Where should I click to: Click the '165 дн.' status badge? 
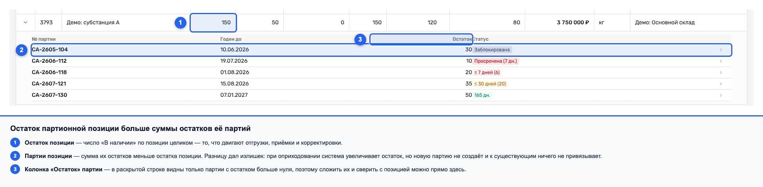(x=482, y=95)
